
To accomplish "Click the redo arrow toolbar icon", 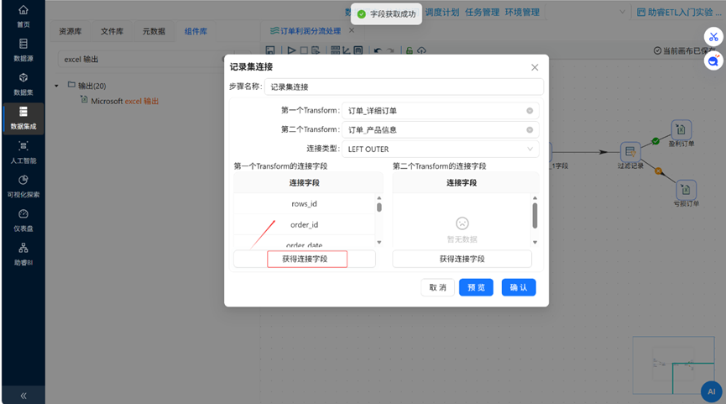I will 389,50.
